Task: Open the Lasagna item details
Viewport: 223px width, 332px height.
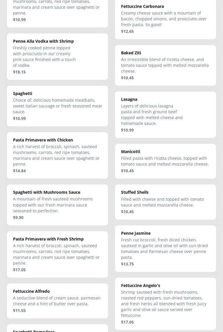Action: [x=129, y=99]
